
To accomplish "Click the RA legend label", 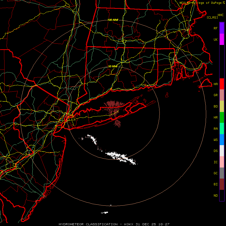I will click(215, 129).
